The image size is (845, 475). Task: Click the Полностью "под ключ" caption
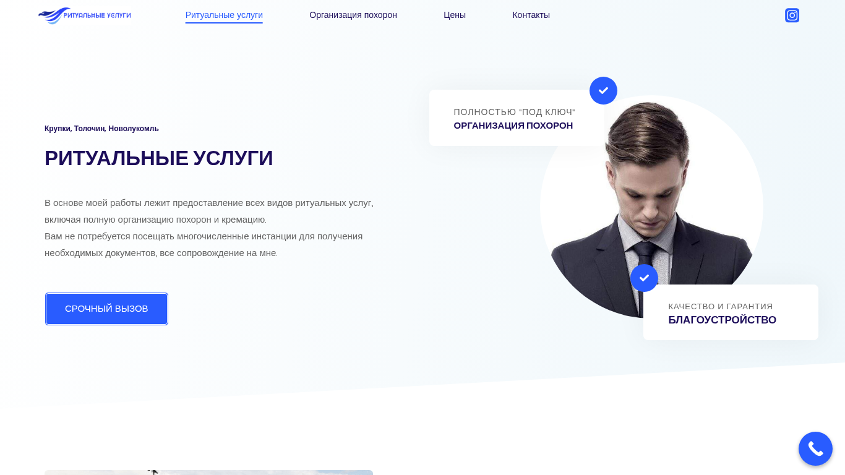tap(514, 112)
